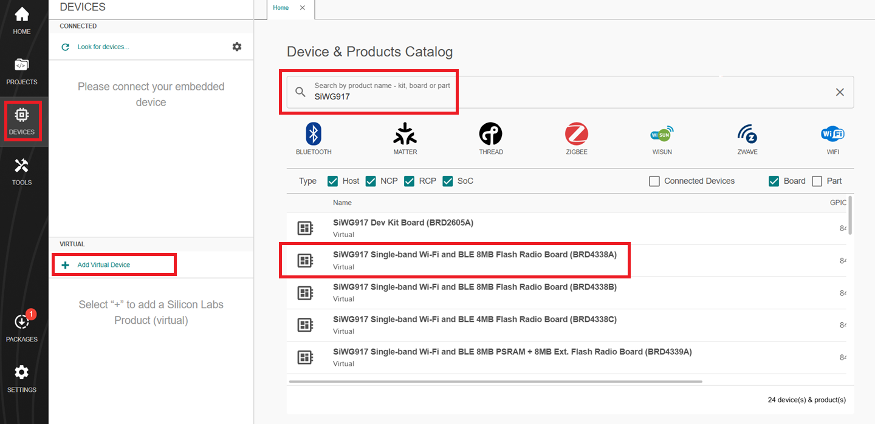Filter catalog by Bluetooth icon
The image size is (875, 424).
click(x=314, y=138)
